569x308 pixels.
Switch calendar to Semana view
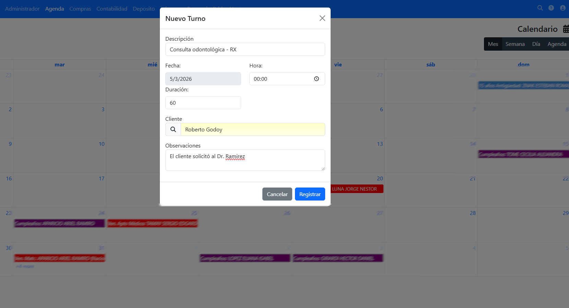(515, 44)
